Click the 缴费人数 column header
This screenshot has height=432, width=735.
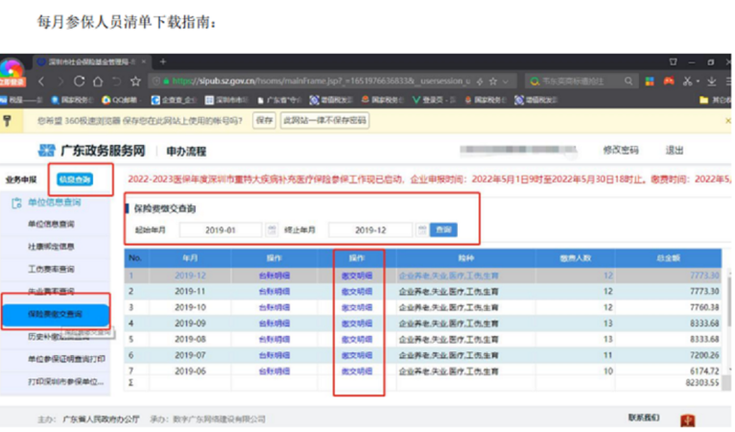click(x=575, y=258)
